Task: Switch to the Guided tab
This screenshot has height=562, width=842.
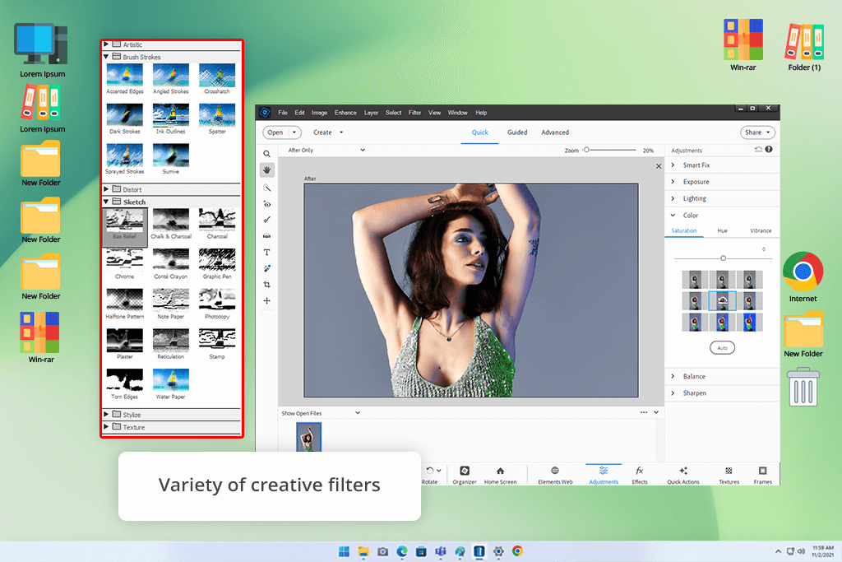Action: coord(517,132)
